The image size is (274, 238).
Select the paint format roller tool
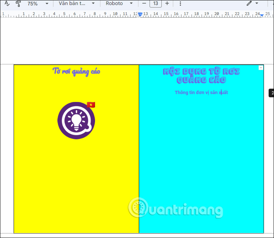pos(18,4)
